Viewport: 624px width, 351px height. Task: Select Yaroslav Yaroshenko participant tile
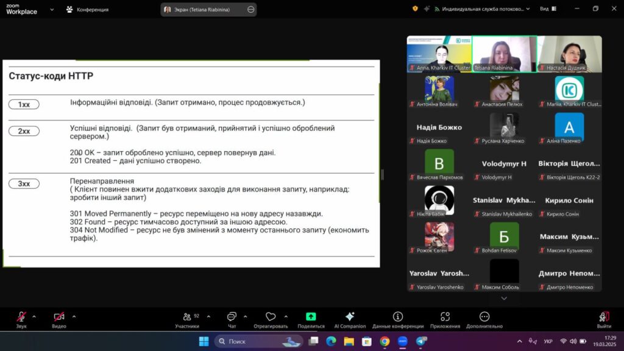pos(439,274)
